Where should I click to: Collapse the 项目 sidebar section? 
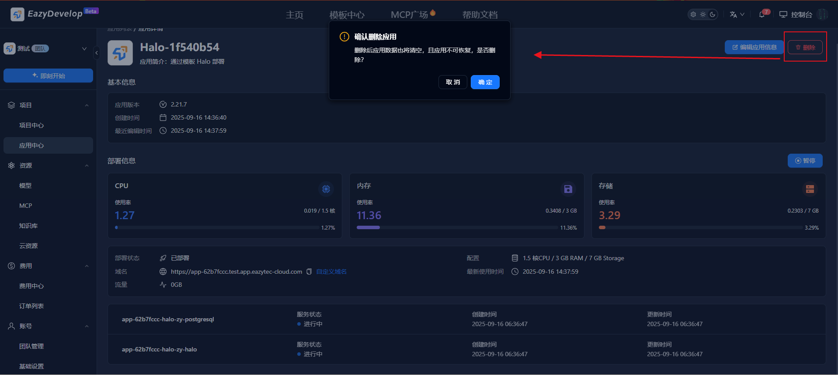point(87,105)
